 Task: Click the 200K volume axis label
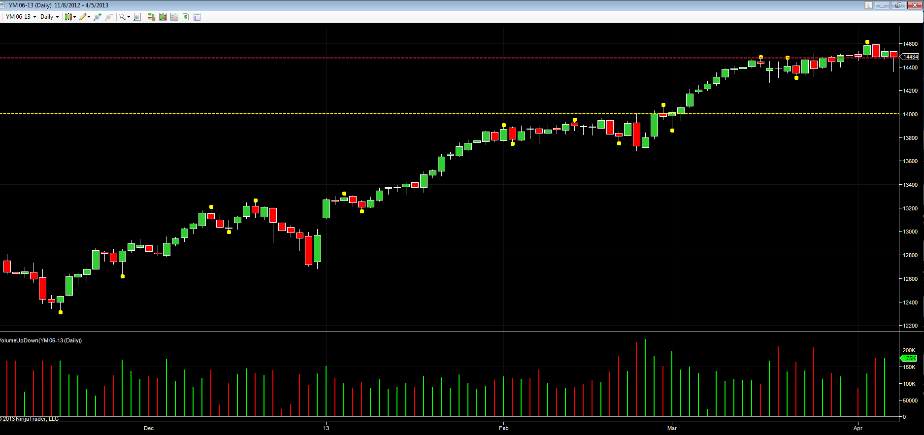coord(909,350)
